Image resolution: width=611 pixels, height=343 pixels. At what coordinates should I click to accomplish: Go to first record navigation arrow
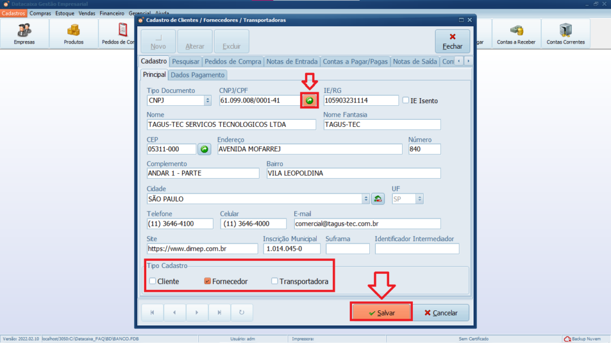[x=152, y=312]
